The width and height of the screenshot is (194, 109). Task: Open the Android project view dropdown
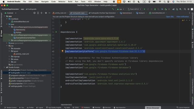click(x=10, y=13)
